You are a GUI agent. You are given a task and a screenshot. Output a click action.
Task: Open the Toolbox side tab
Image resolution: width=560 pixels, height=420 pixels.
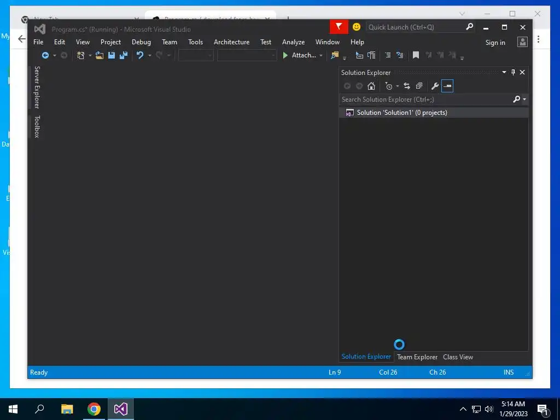click(37, 126)
